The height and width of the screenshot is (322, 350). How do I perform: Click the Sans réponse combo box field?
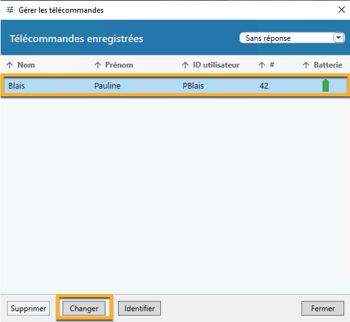click(x=292, y=38)
